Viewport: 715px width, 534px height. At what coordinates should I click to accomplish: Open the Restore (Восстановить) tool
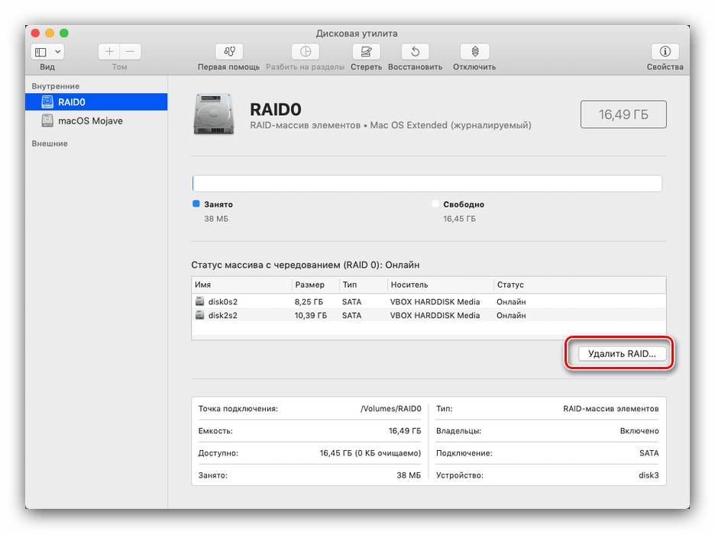coord(414,51)
